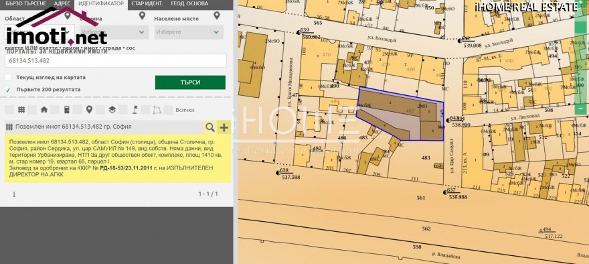Open the АДРЕС search tab
Viewport: 589px width, 264px height.
point(62,4)
